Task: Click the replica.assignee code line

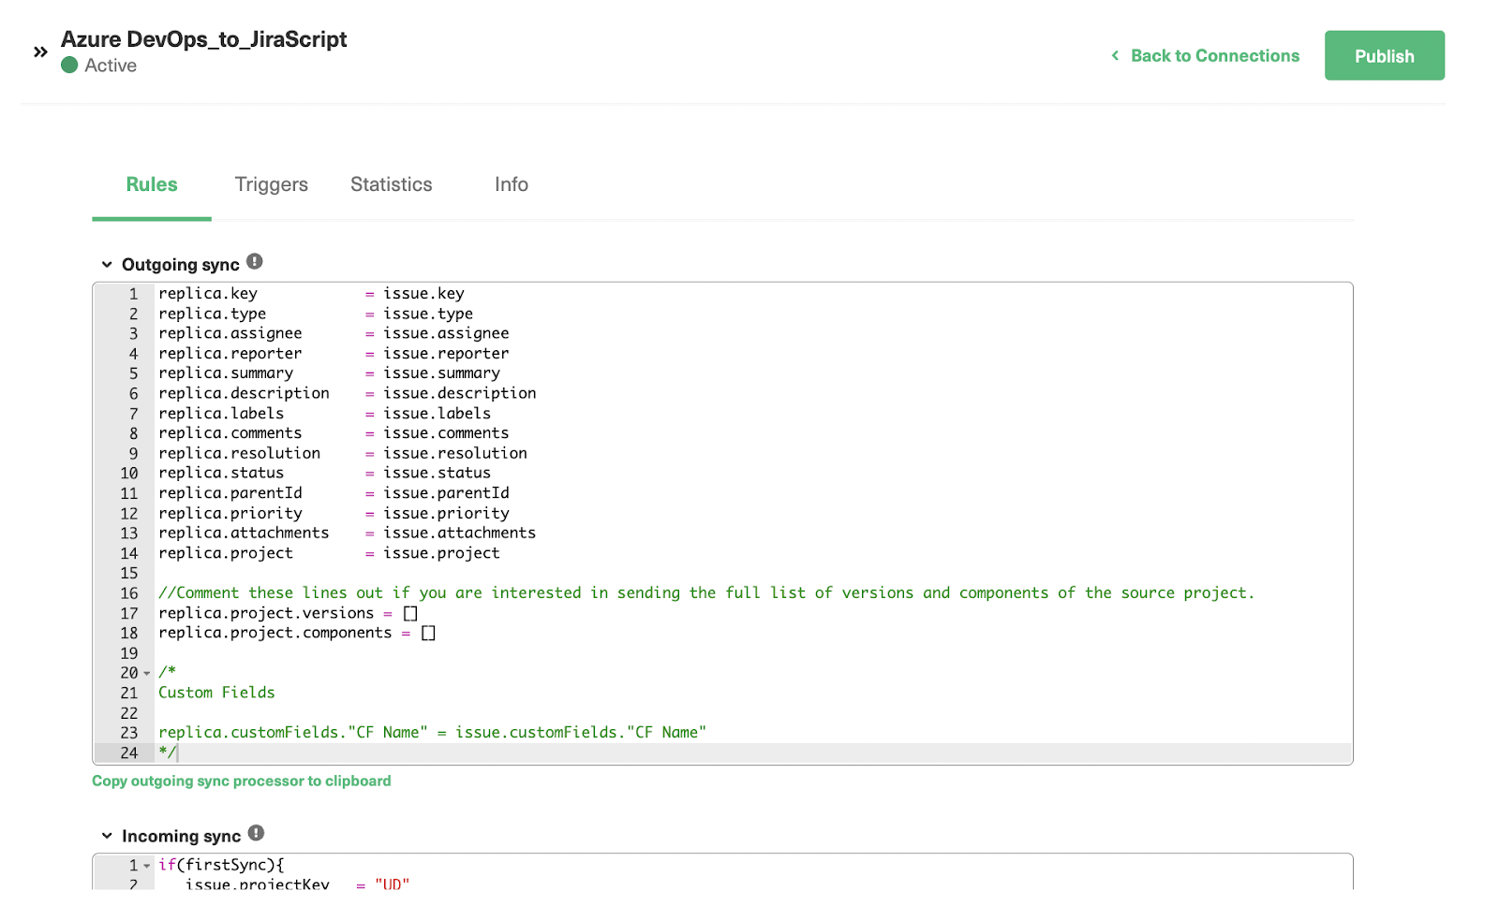Action: coord(334,333)
